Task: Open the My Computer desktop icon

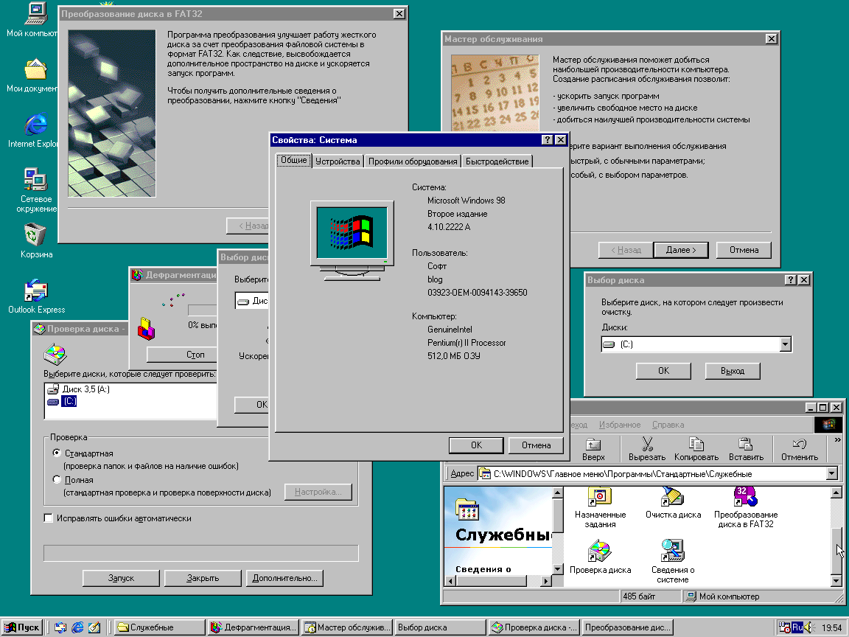Action: 35,15
